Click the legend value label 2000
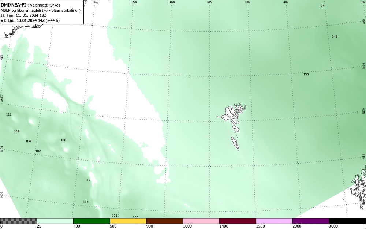This screenshot has width=366, height=229. coord(297,226)
